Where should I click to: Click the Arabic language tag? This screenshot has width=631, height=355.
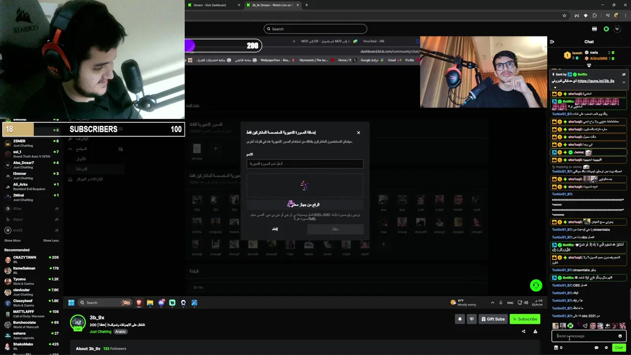(x=121, y=332)
